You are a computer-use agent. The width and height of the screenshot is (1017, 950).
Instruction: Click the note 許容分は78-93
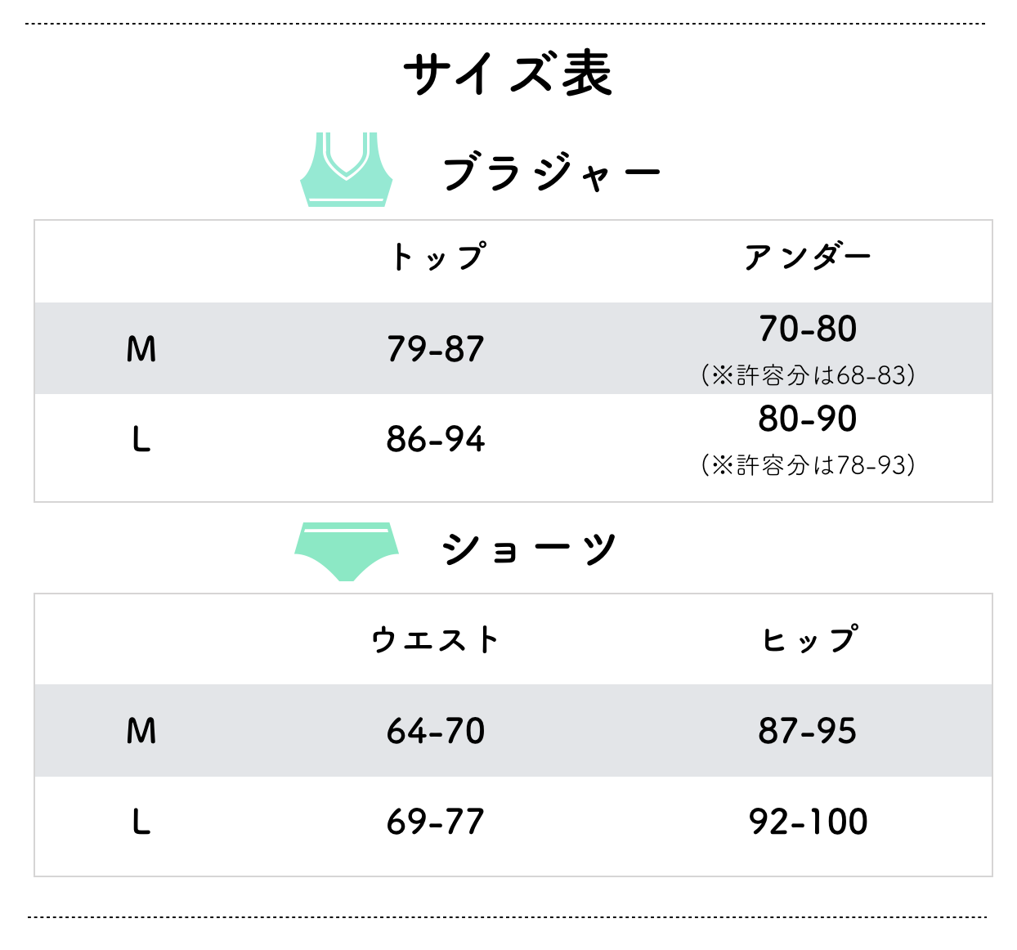point(808,465)
